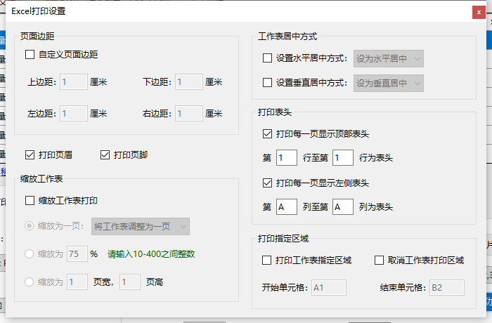Open 将工作表调整为一页 dropdown
The image size is (492, 323).
click(141, 226)
